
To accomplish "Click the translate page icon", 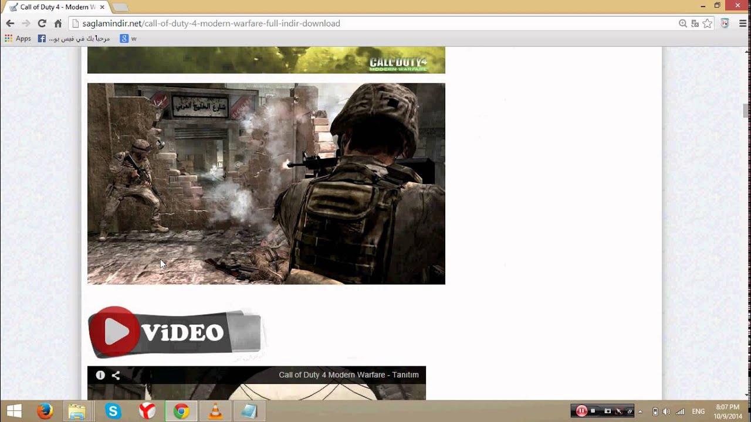I will (x=695, y=23).
